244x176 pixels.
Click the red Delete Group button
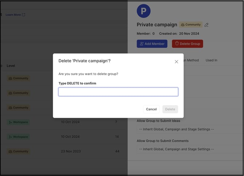click(188, 44)
